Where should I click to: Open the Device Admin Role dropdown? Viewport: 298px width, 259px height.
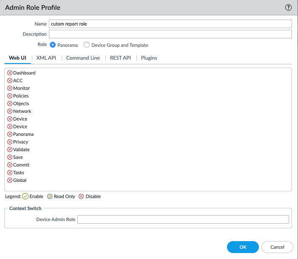183,219
